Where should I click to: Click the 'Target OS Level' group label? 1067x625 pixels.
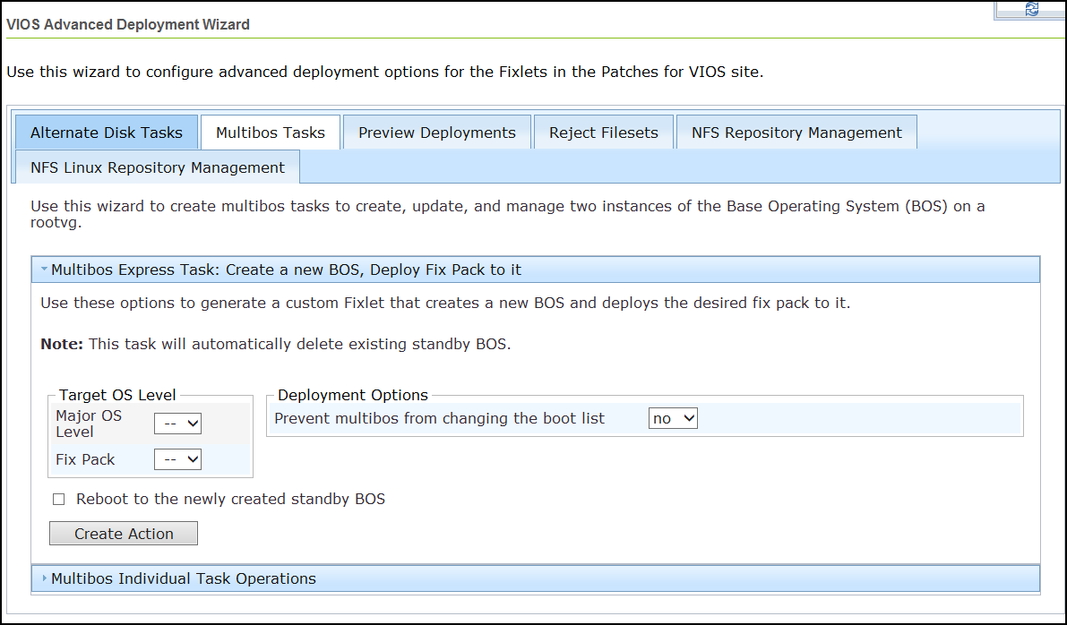[x=117, y=395]
